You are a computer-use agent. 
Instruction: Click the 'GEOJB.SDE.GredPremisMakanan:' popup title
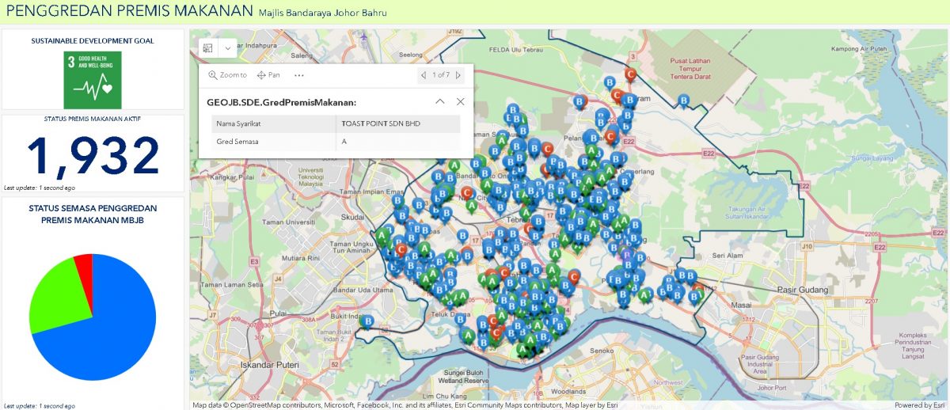pyautogui.click(x=281, y=101)
